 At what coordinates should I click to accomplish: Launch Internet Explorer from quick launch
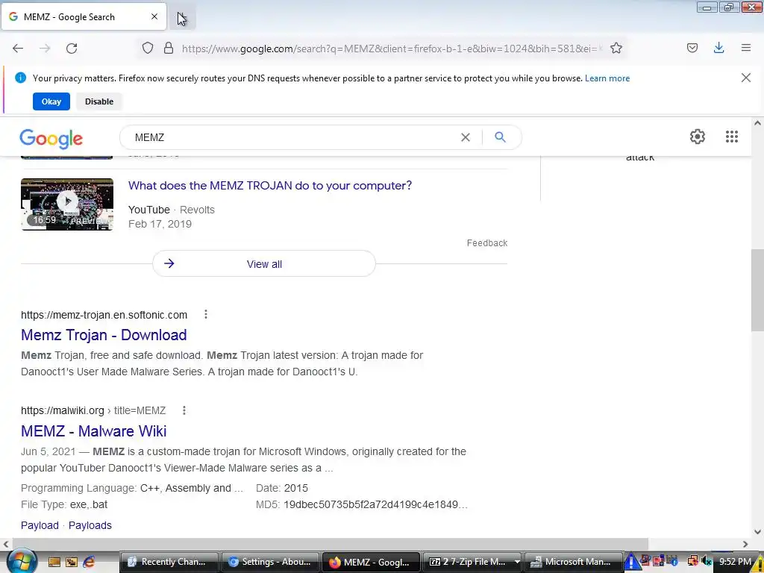point(89,562)
